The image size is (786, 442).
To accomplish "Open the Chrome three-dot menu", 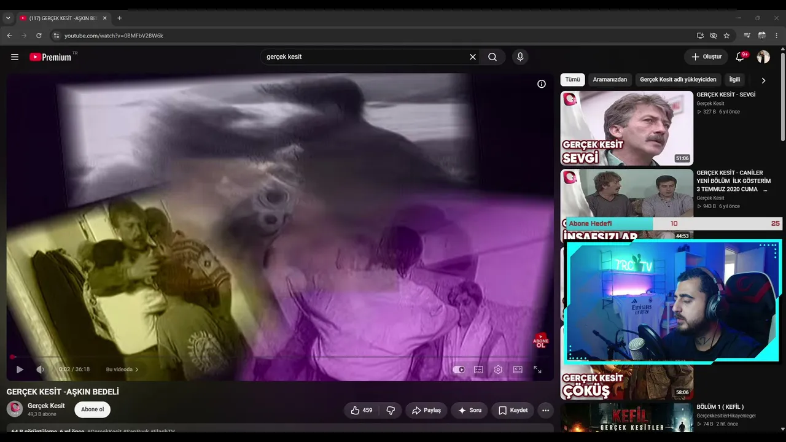I will coord(777,36).
